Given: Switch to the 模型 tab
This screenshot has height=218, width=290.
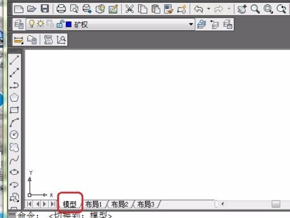Looking at the screenshot, I should tap(69, 204).
